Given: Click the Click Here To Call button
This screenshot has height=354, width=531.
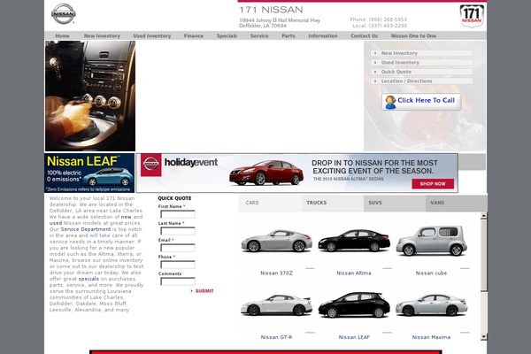Looking at the screenshot, I should point(421,102).
